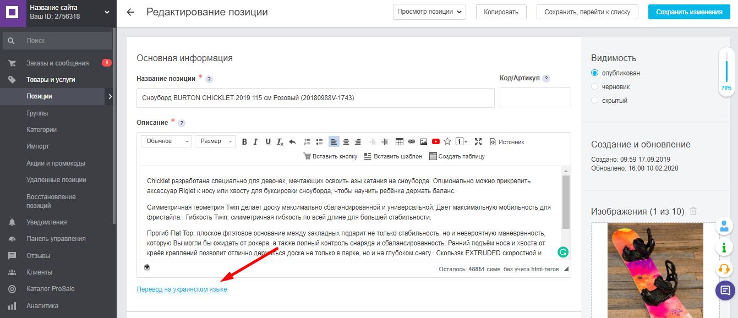Align description text to the left

click(x=334, y=141)
